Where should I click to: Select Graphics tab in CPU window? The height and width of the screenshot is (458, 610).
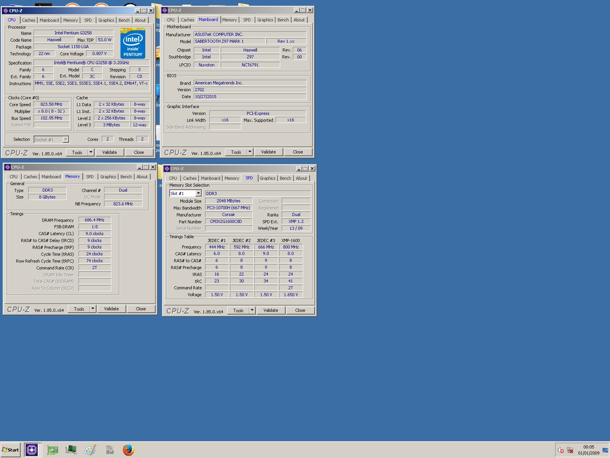click(106, 20)
